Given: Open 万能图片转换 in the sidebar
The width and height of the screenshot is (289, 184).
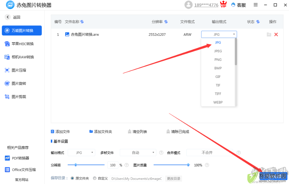Looking at the screenshot, I should (22, 30).
